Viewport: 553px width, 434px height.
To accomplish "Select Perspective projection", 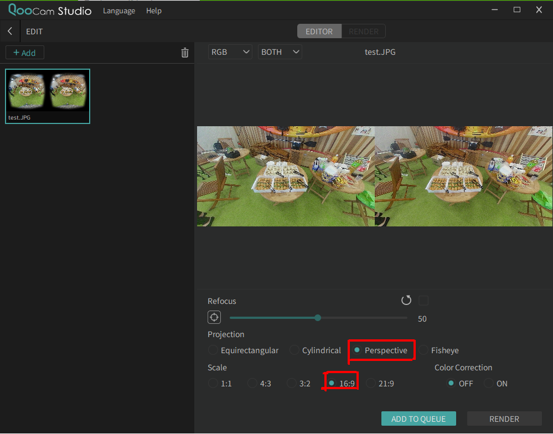I will coord(381,350).
